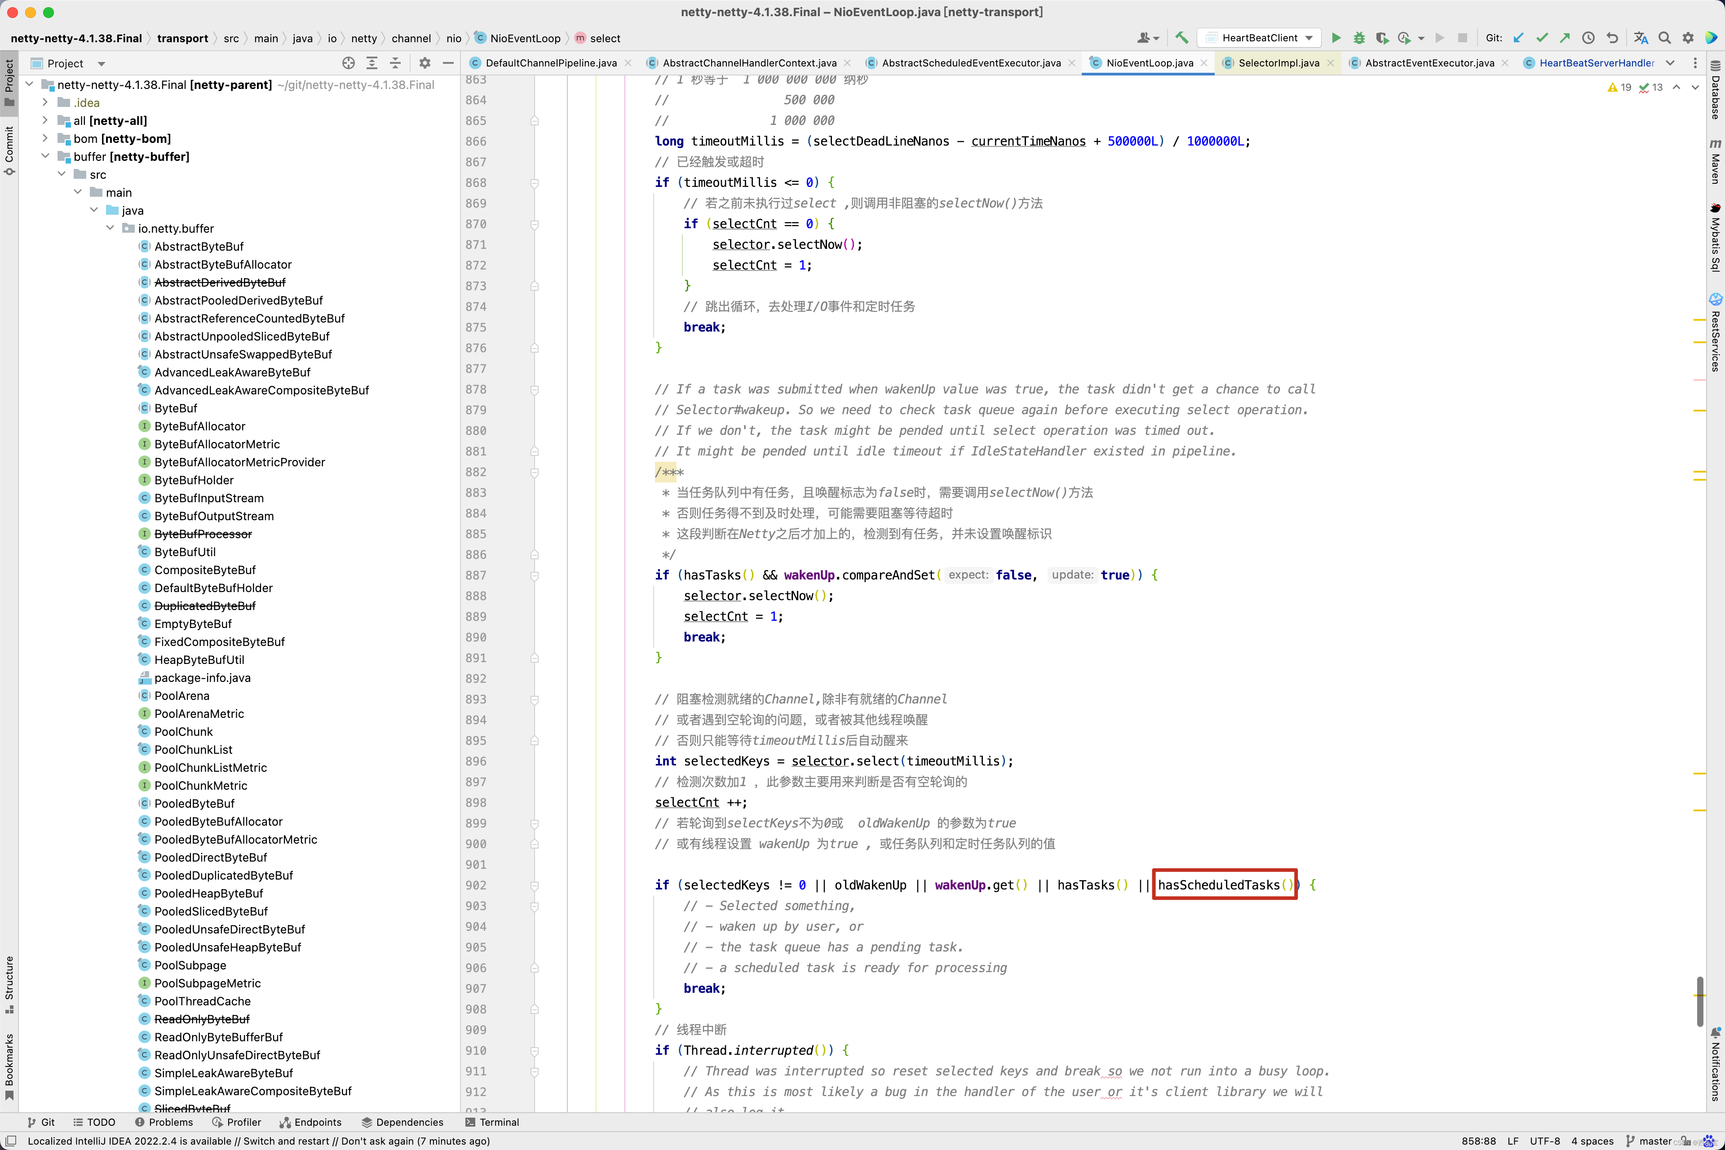Click the Search Everywhere magnifier icon
This screenshot has height=1150, width=1725.
(1665, 37)
